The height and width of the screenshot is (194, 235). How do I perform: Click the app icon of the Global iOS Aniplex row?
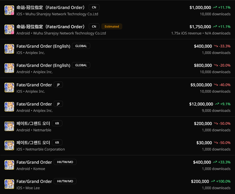point(9,49)
